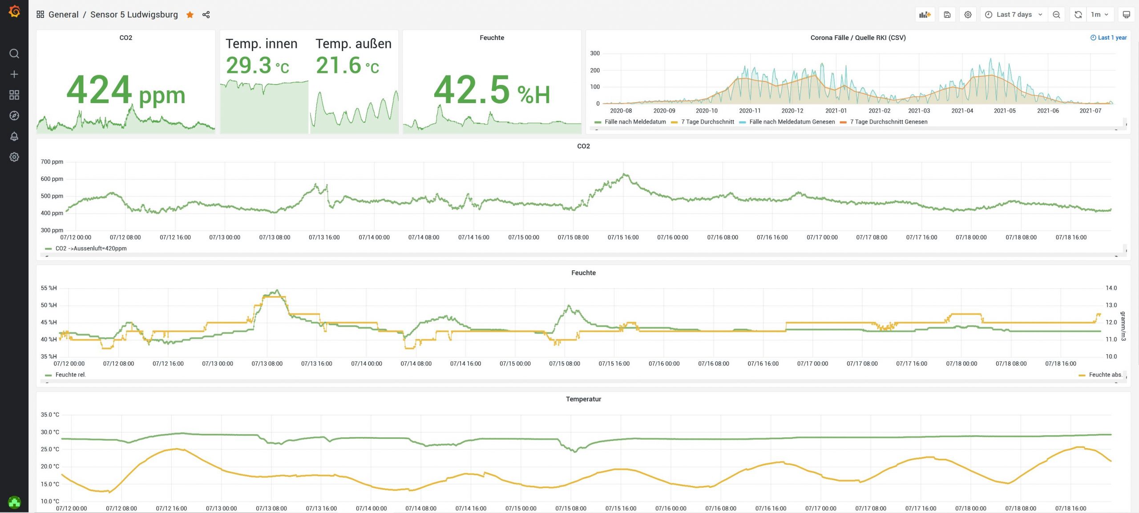
Task: Open the Last 7 days time picker
Action: tap(1014, 15)
